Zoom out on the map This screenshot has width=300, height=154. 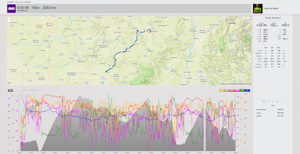[9, 21]
